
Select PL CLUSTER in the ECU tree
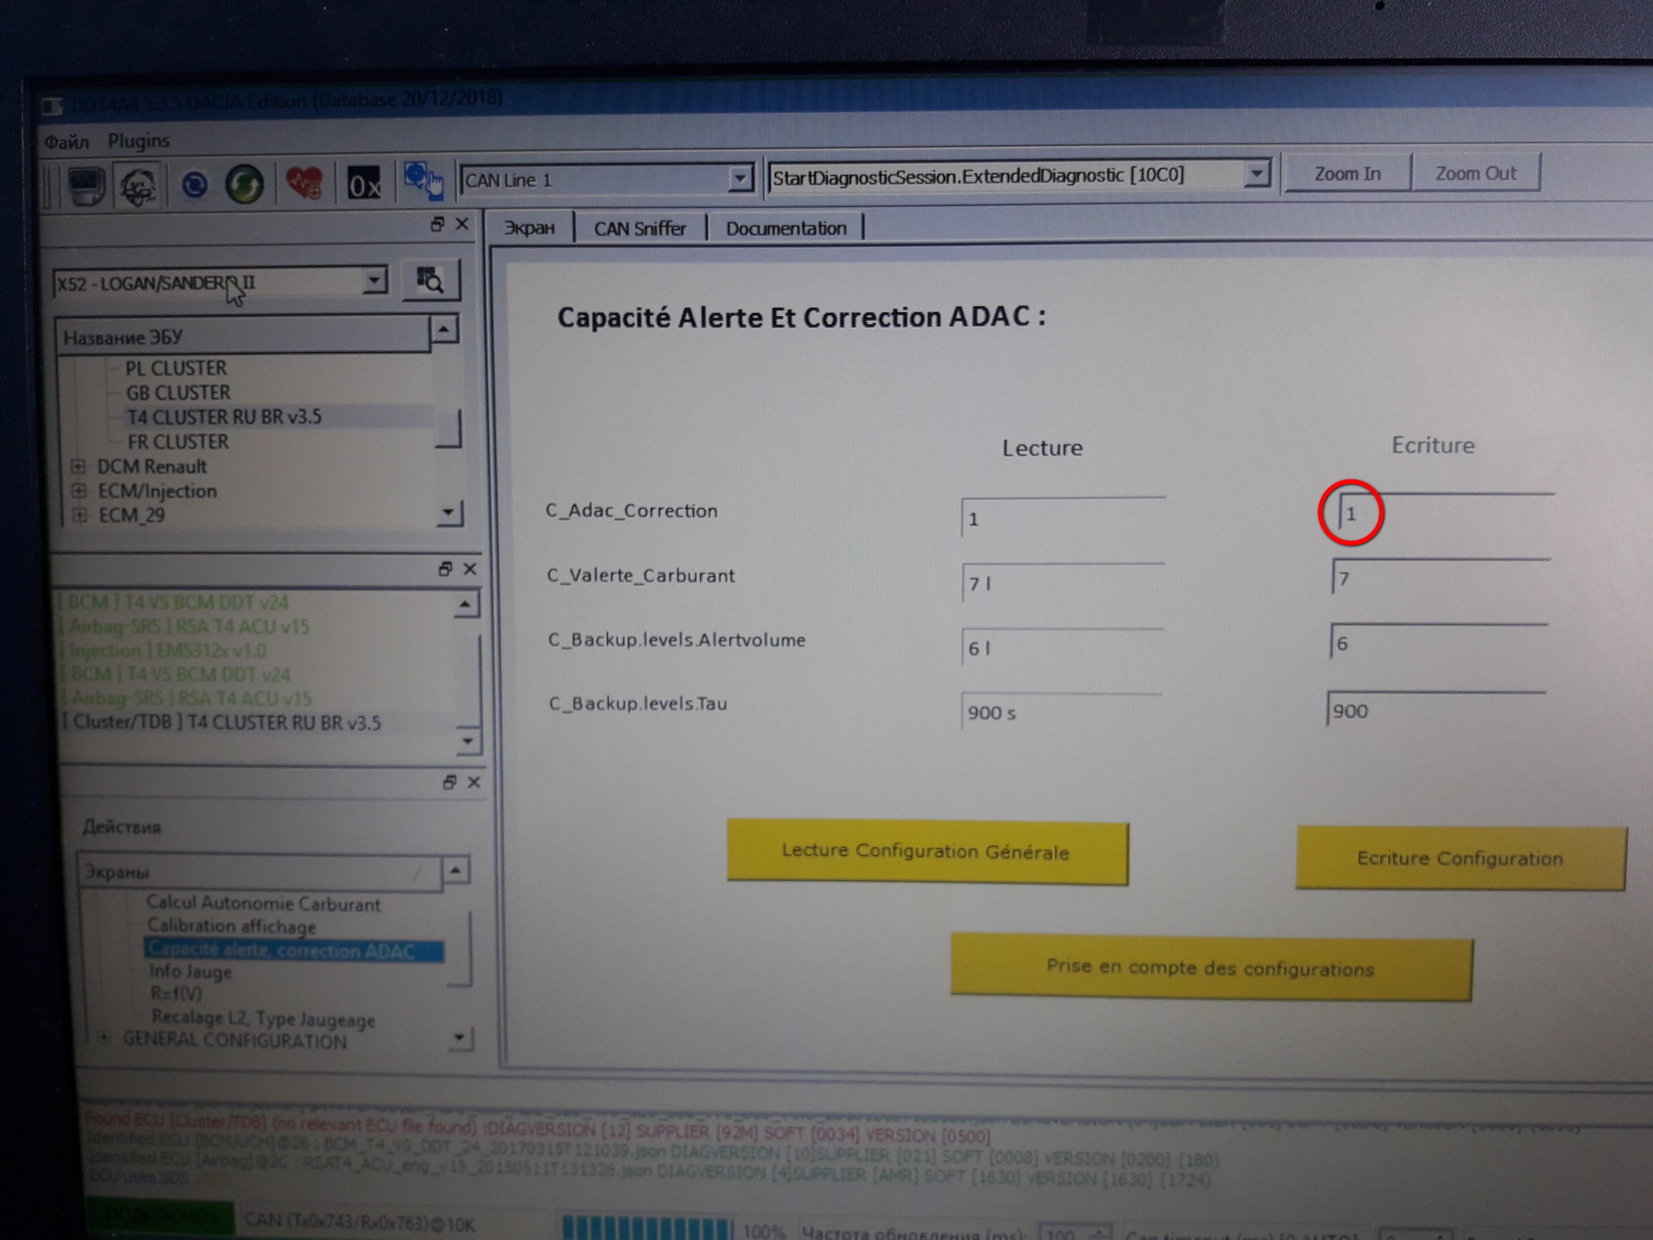tap(176, 369)
